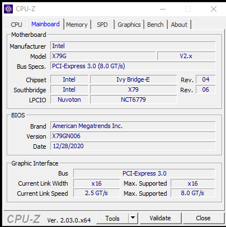Select the Bus Specs PCI-Express 3.0 value
Screen dimensions: 226x227
133,66
